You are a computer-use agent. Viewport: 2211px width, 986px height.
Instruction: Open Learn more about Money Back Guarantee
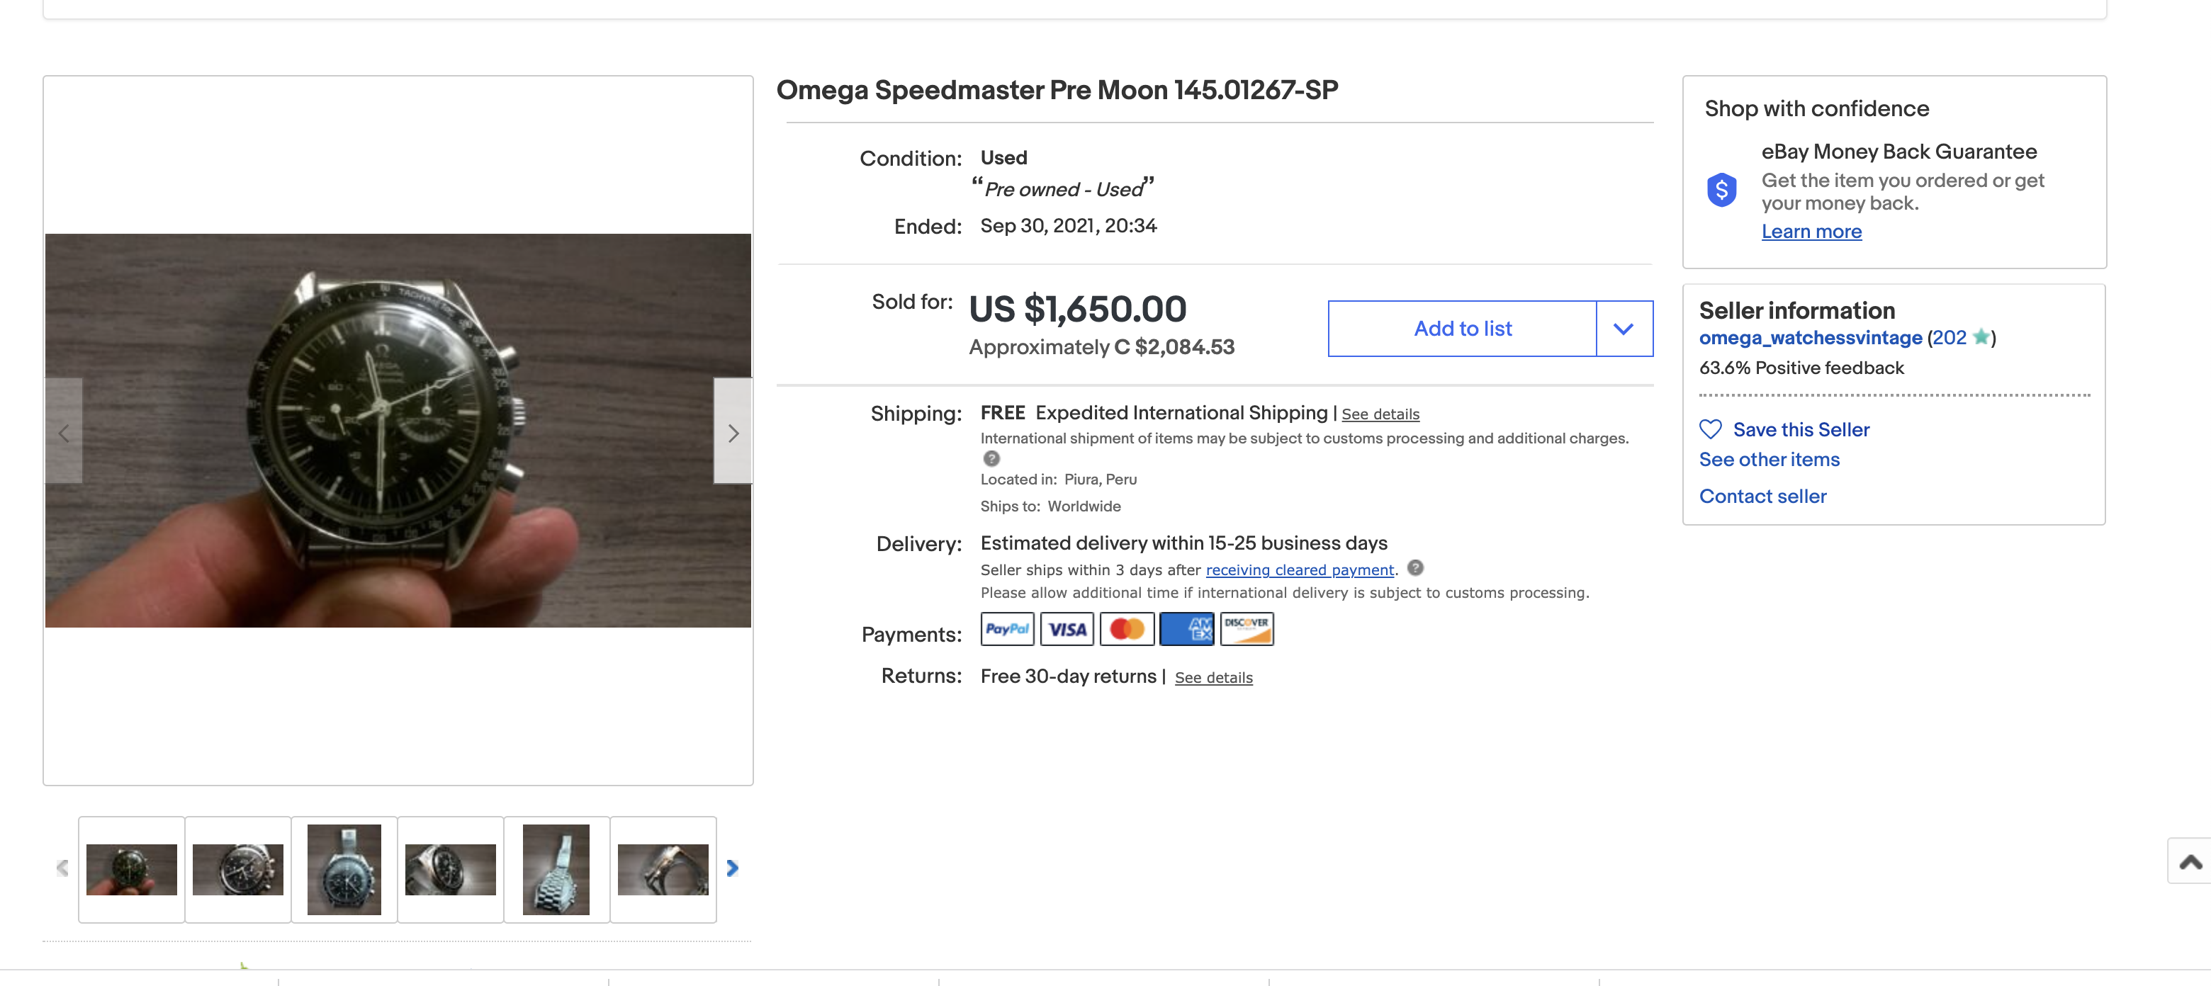point(1811,232)
